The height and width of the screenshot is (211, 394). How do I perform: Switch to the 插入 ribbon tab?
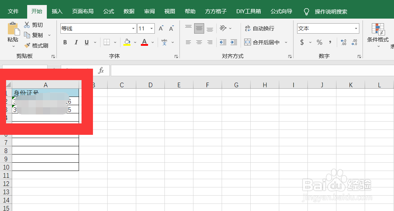click(x=57, y=11)
